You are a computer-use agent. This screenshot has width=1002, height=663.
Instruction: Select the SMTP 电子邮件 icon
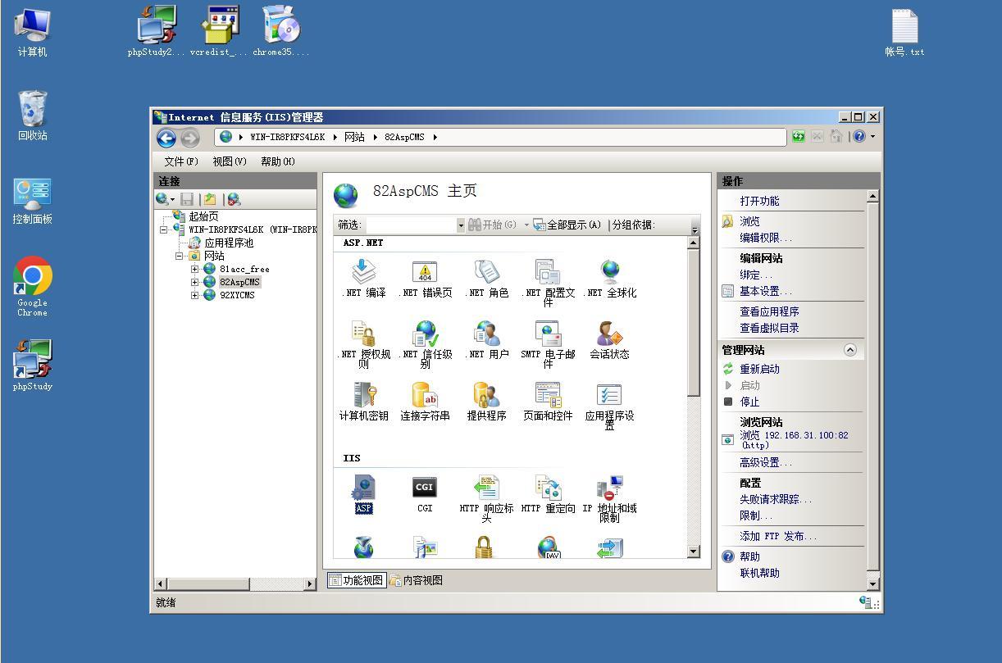548,344
